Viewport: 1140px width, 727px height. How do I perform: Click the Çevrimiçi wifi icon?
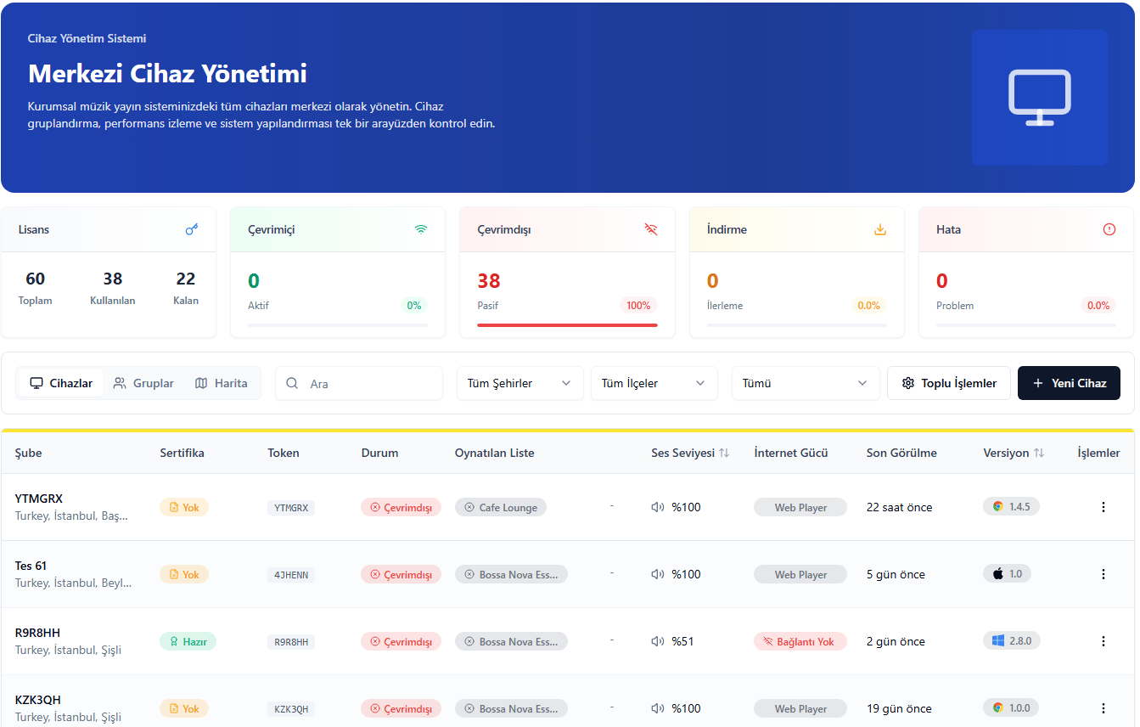pyautogui.click(x=421, y=229)
